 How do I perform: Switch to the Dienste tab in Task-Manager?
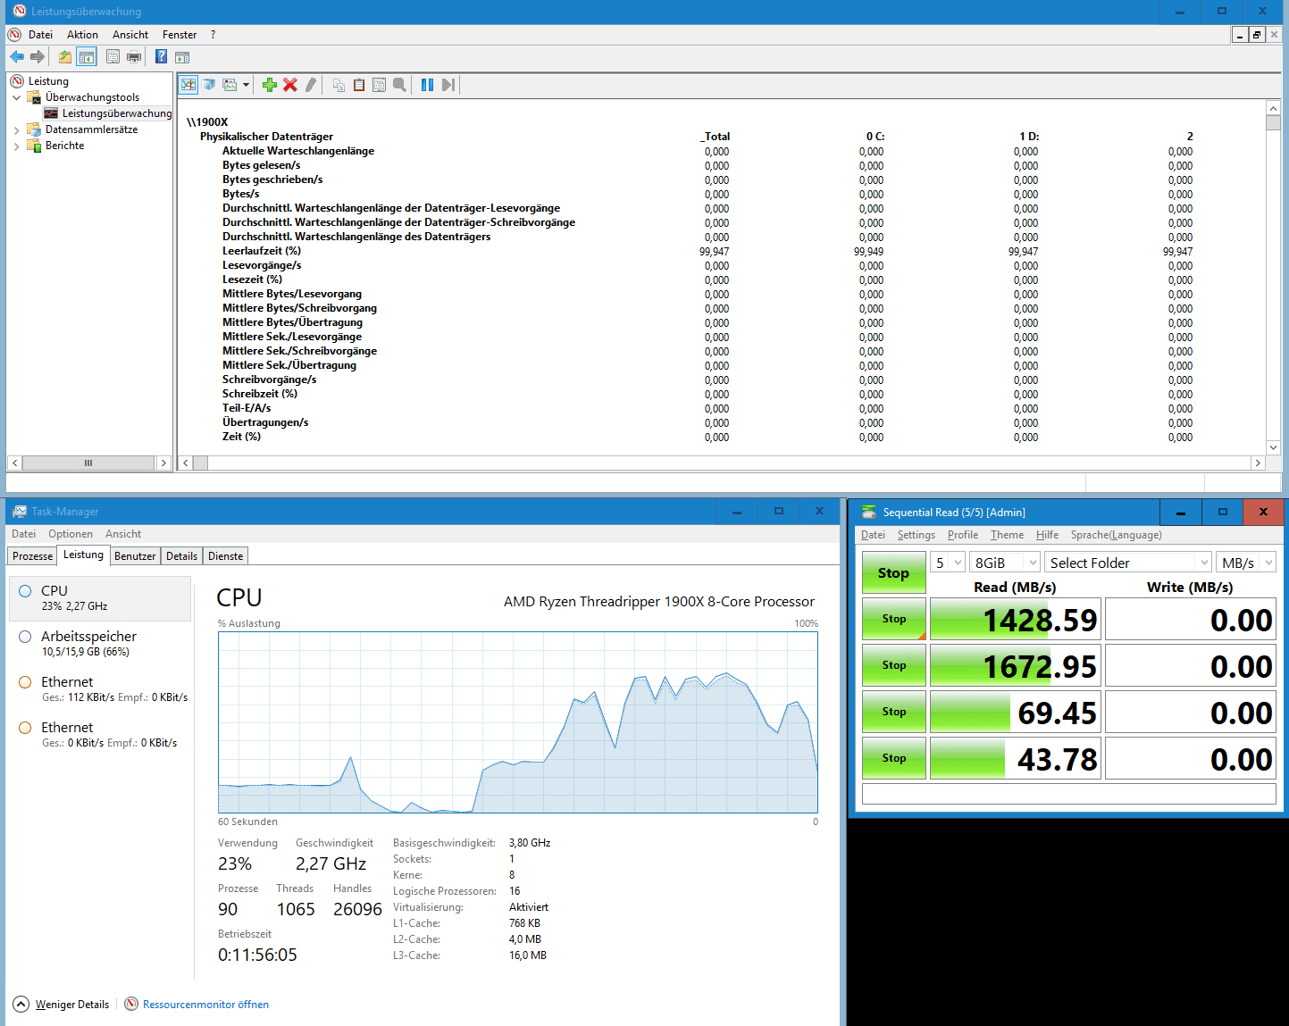225,556
